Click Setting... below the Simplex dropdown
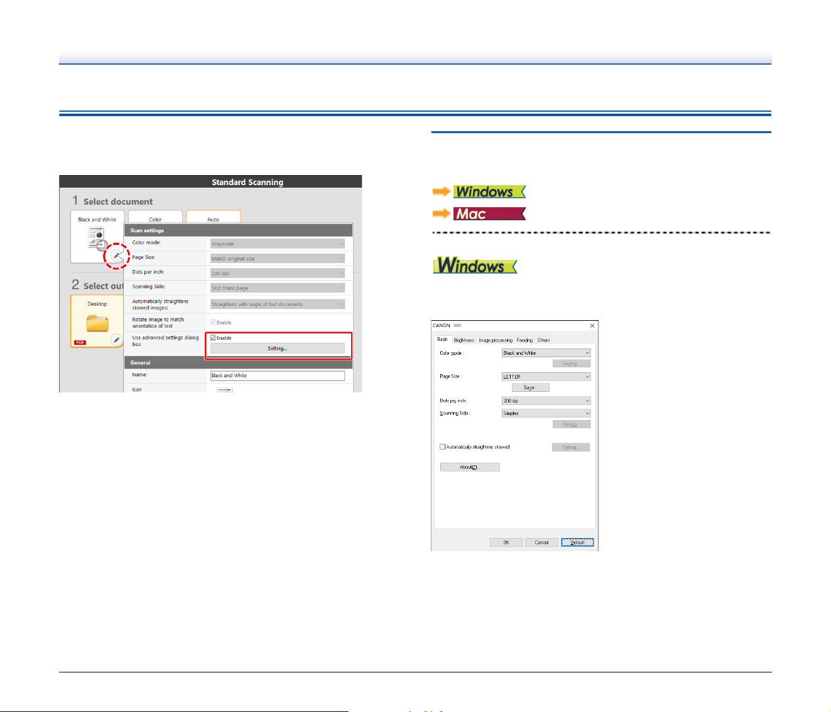 point(572,424)
